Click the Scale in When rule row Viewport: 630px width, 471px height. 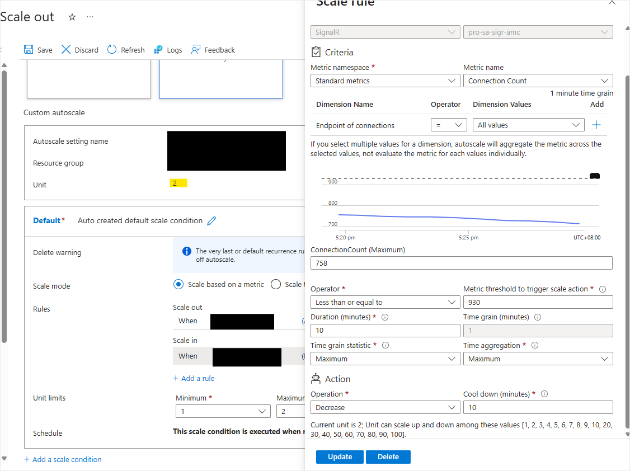[239, 356]
